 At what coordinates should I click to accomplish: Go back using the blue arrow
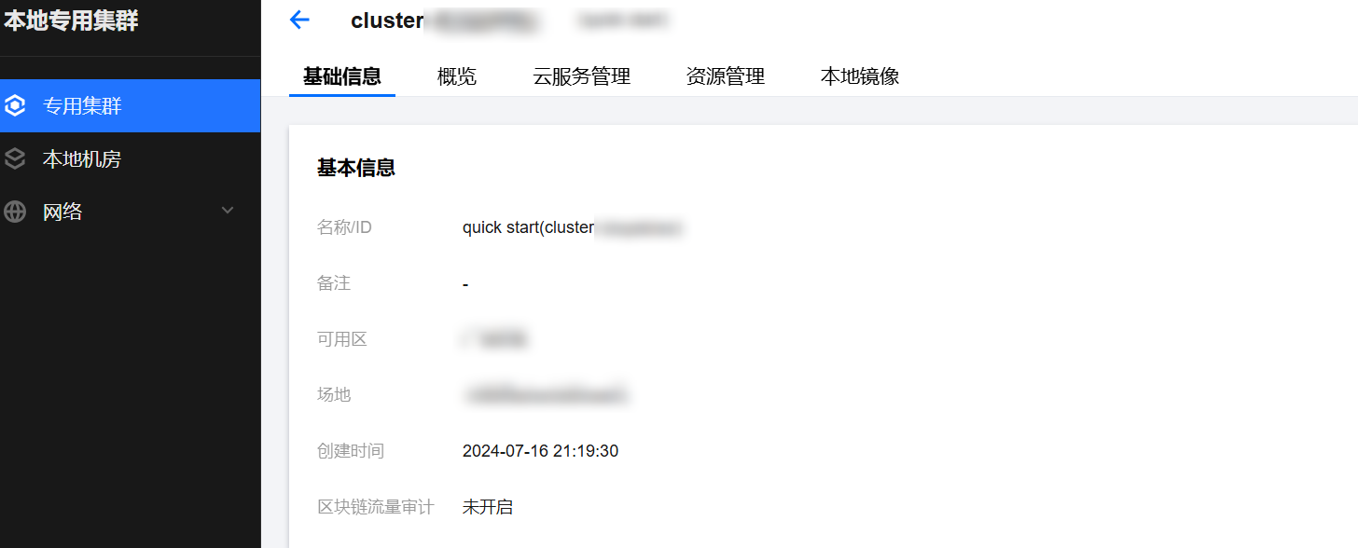[299, 20]
